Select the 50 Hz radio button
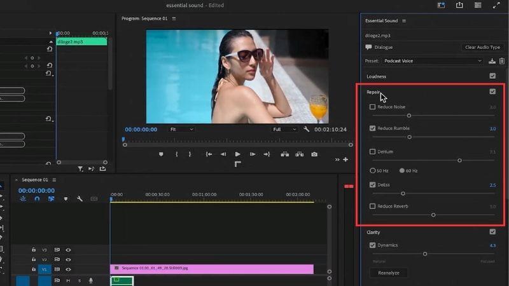 [x=373, y=170]
